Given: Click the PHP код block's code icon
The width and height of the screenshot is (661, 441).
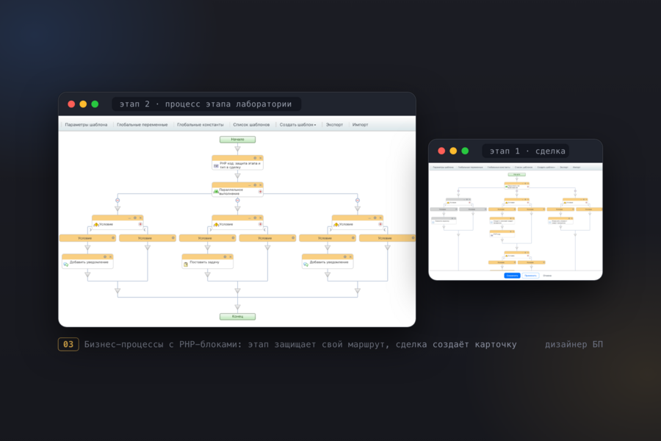Looking at the screenshot, I should 216,165.
